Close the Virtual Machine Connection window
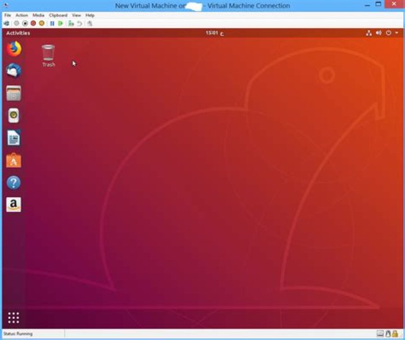This screenshot has width=405, height=340. 394,4
